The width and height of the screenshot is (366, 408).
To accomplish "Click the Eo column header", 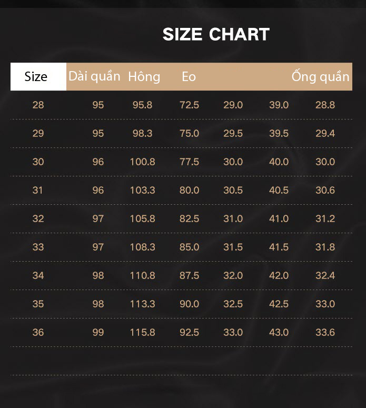I will click(x=189, y=77).
